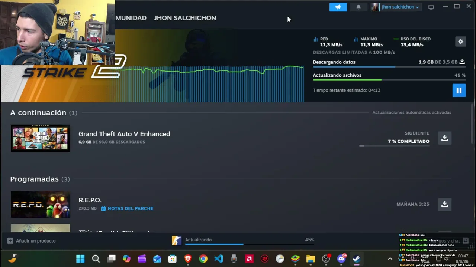
Task: Open the Grand Theft Auto V Enhanced thumbnail
Action: coord(40,138)
